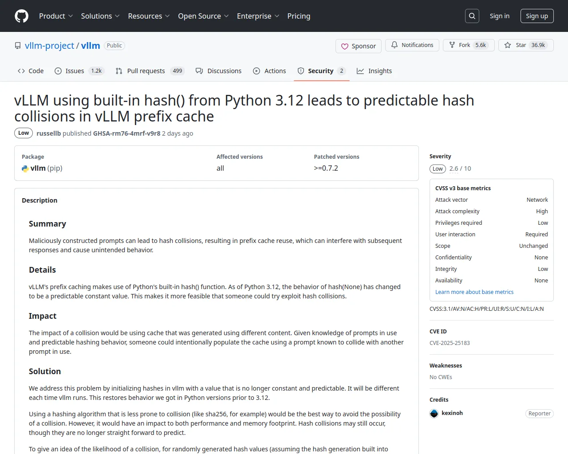Open kexinoh's profile link
The image size is (568, 454).
click(452, 413)
